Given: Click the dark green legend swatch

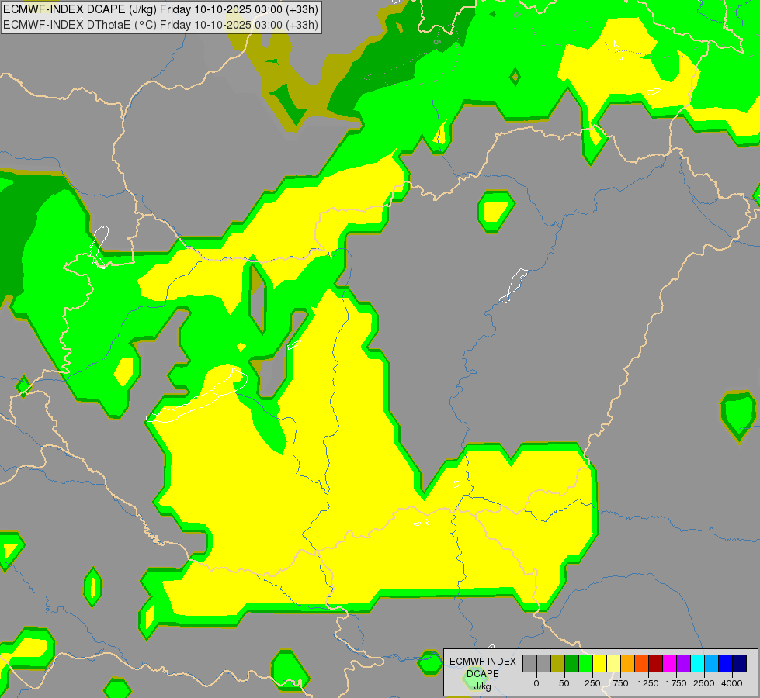Looking at the screenshot, I should tap(572, 663).
